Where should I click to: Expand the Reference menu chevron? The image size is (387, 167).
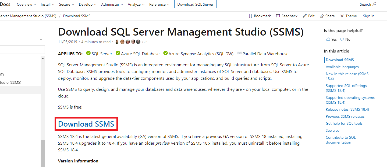tap(168, 4)
